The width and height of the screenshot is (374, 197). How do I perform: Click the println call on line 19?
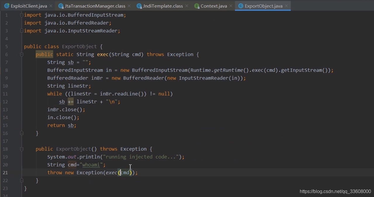pyautogui.click(x=90, y=157)
